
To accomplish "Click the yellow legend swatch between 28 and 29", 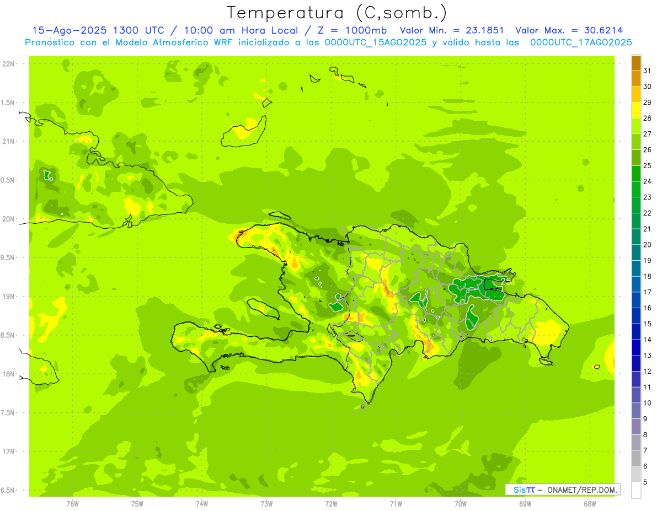I will [636, 110].
